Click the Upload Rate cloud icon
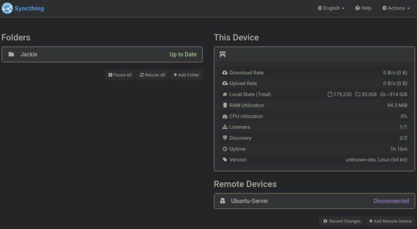The height and width of the screenshot is (229, 417). [x=225, y=83]
